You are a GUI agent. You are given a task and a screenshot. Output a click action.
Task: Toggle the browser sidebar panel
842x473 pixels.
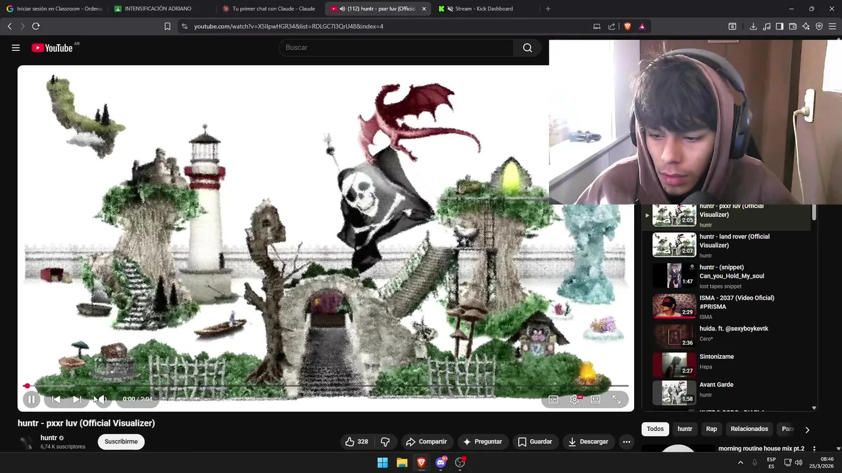point(780,26)
